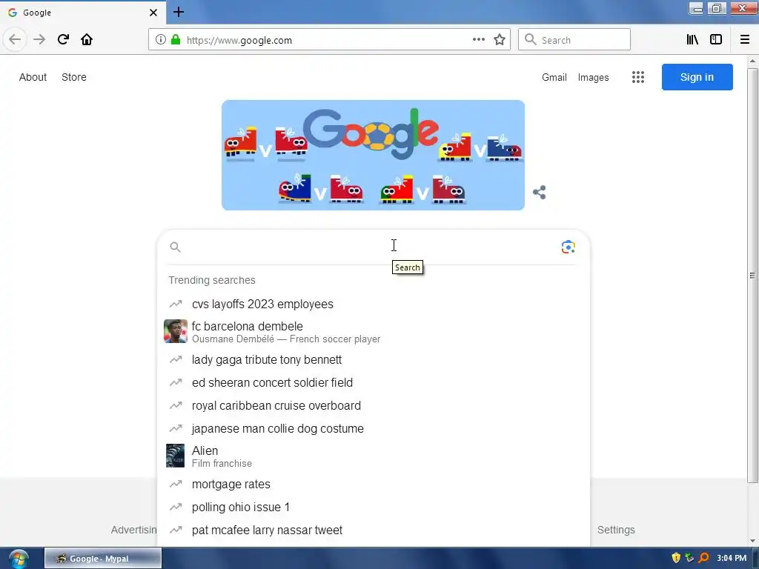Go forward using the browser forward arrow
The height and width of the screenshot is (569, 759).
click(x=39, y=40)
